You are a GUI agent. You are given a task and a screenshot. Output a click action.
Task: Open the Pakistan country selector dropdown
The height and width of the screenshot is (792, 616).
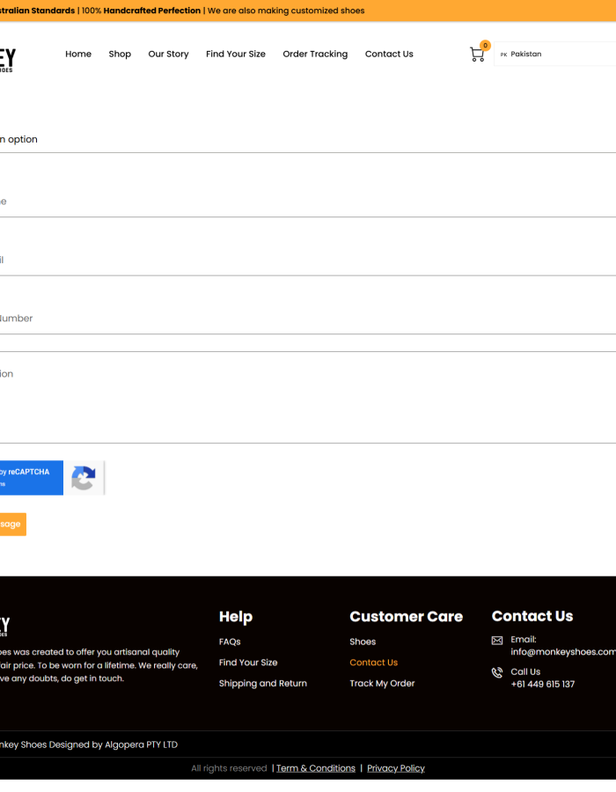click(554, 54)
